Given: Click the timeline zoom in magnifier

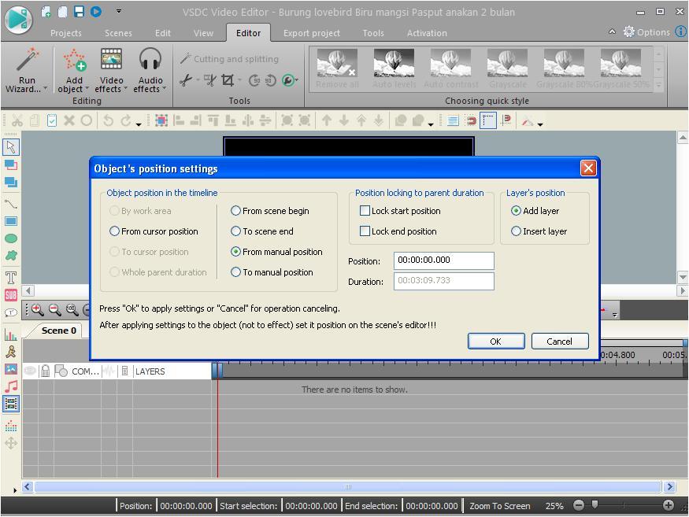Looking at the screenshot, I should (37, 310).
